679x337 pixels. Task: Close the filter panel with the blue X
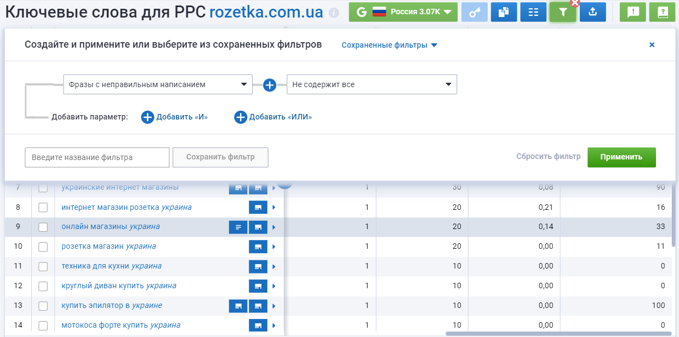[x=652, y=45]
